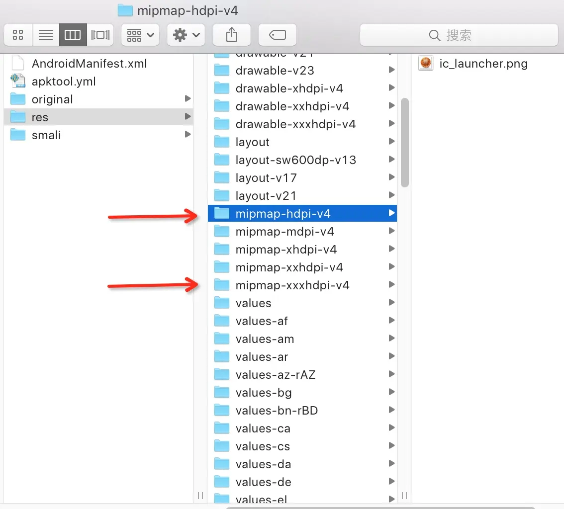
Task: Open the drawable-xxxhdpi-v4 folder
Action: (x=302, y=124)
